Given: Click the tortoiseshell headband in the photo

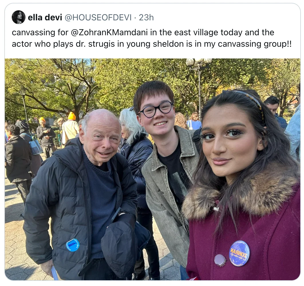Looking at the screenshot, I should [x=250, y=102].
